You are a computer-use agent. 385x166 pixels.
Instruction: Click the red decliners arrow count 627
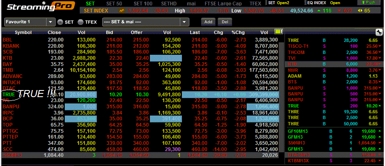tap(345, 11)
